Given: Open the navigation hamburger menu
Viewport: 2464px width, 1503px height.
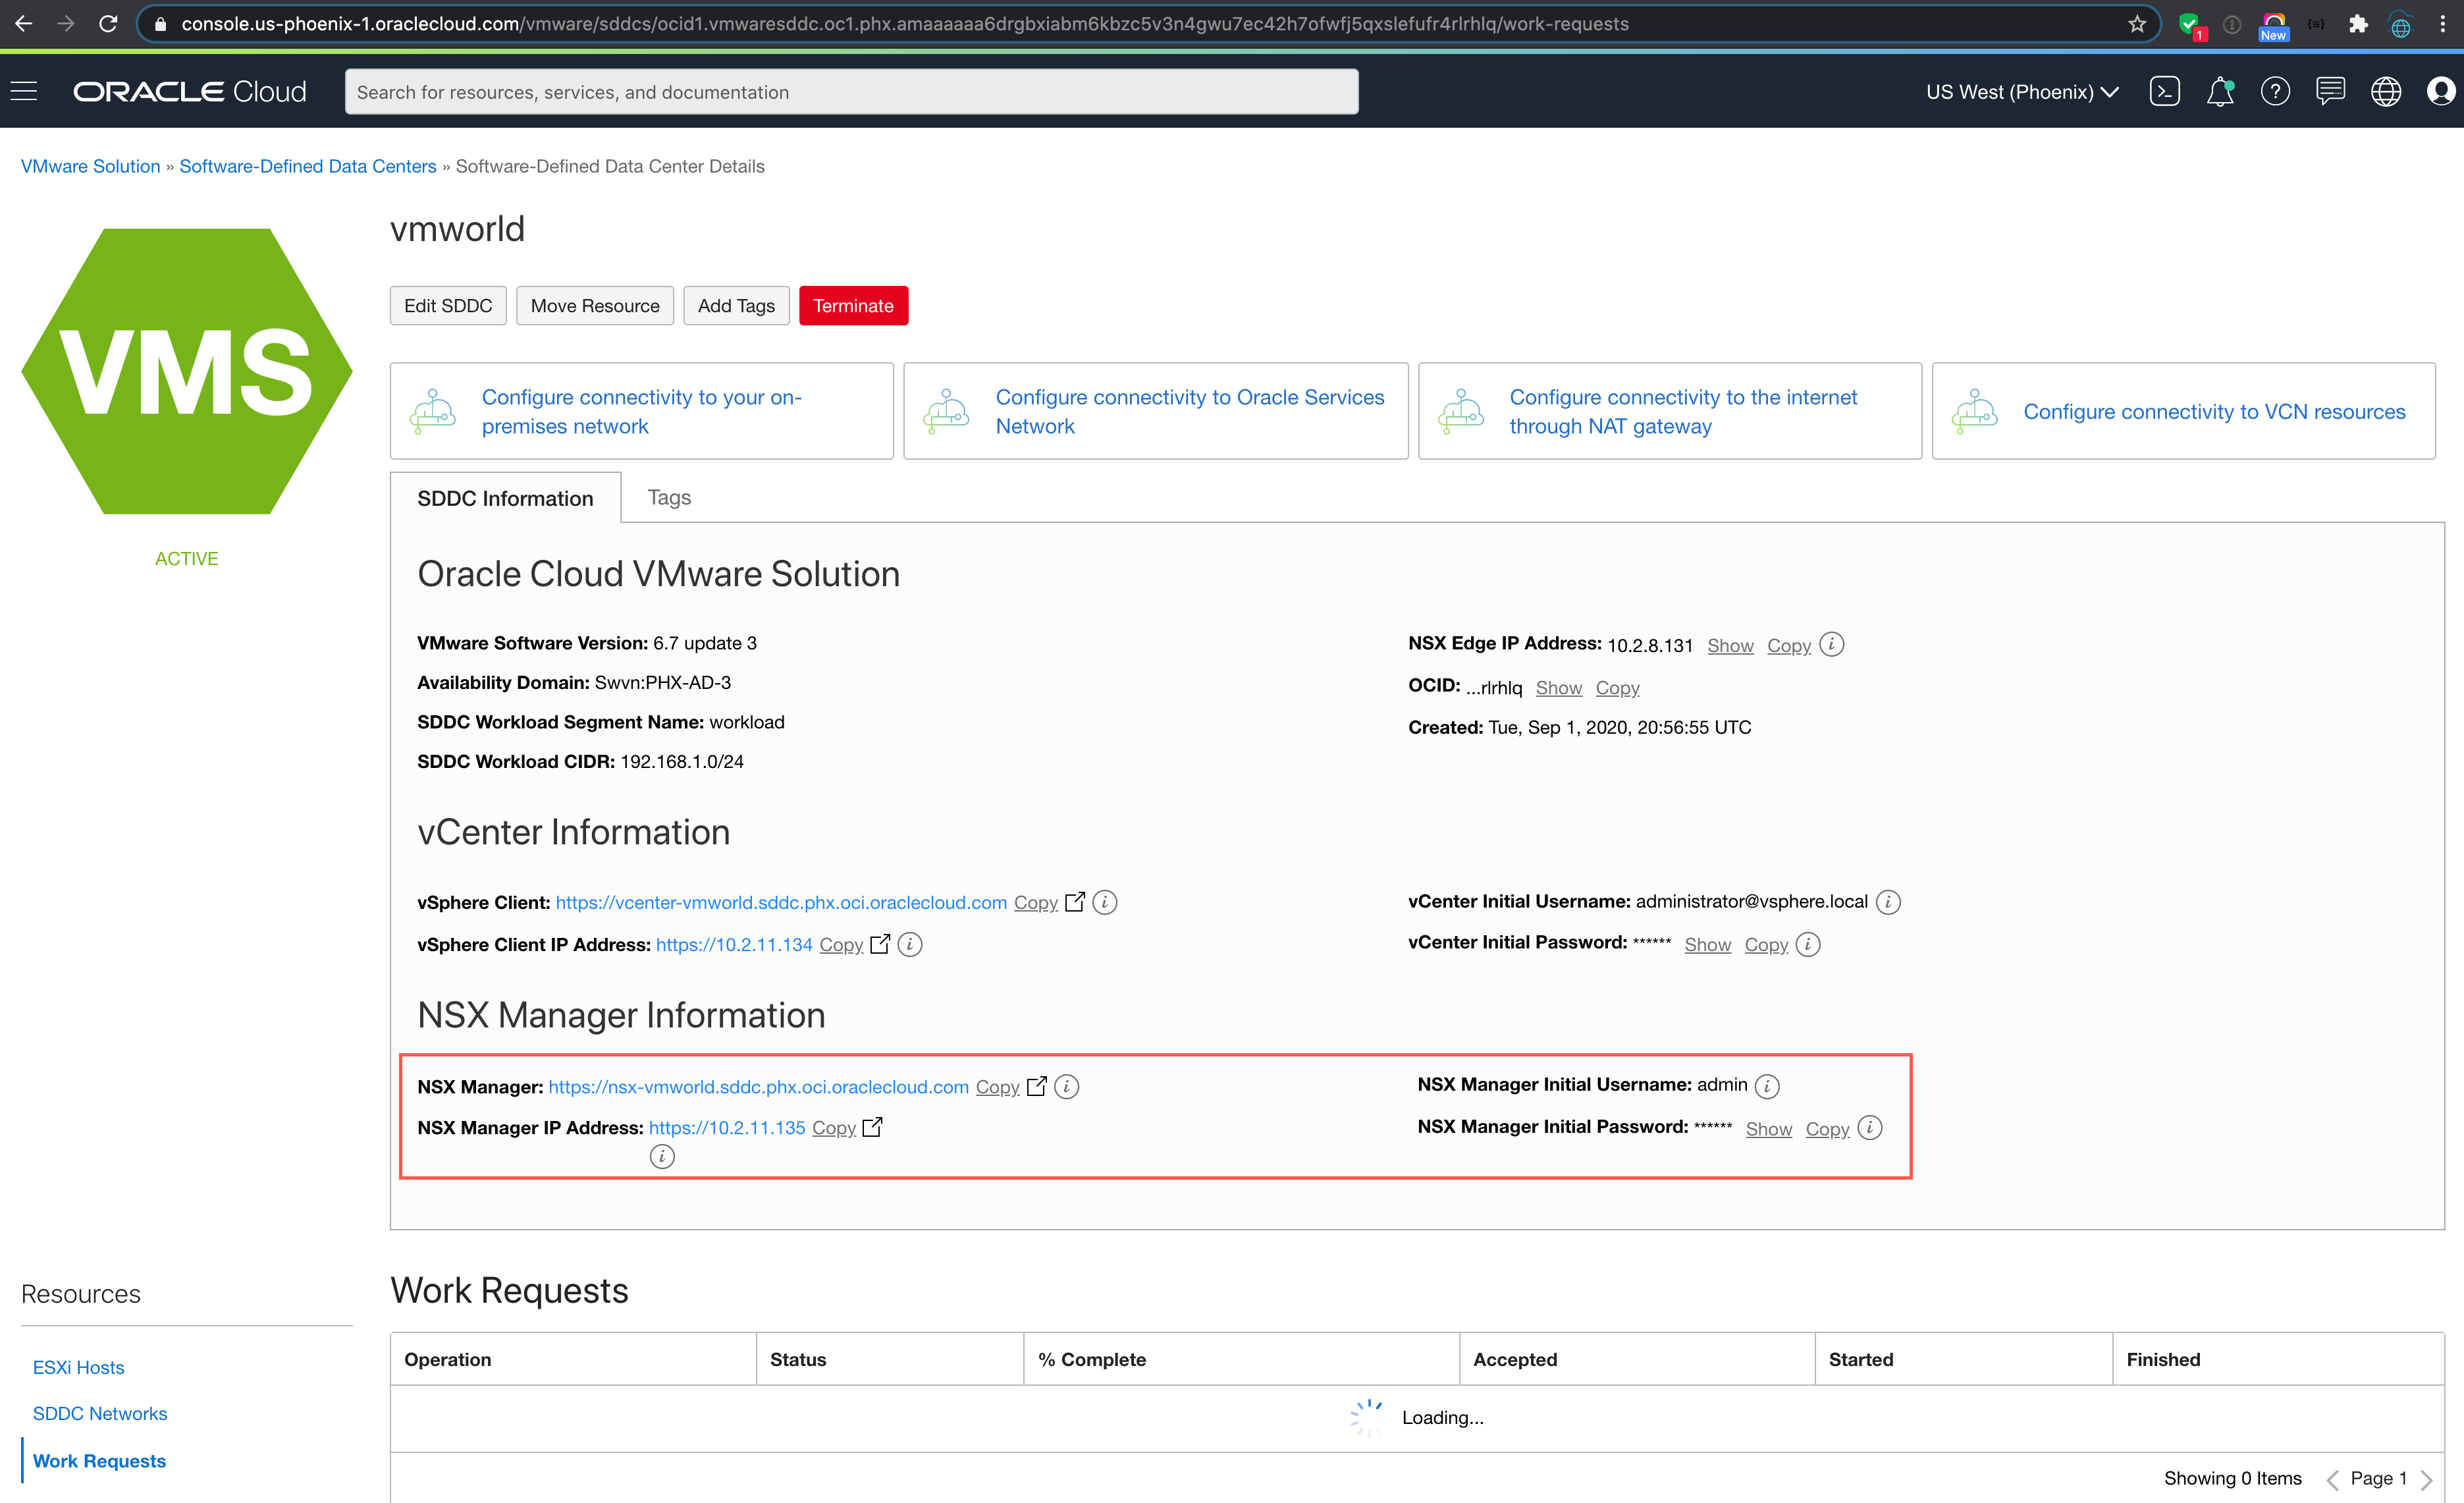Looking at the screenshot, I should 24,91.
